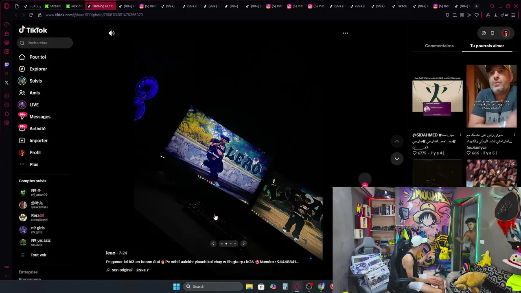Jump to the previous TikTok post
521x293 pixels.
pyautogui.click(x=397, y=141)
